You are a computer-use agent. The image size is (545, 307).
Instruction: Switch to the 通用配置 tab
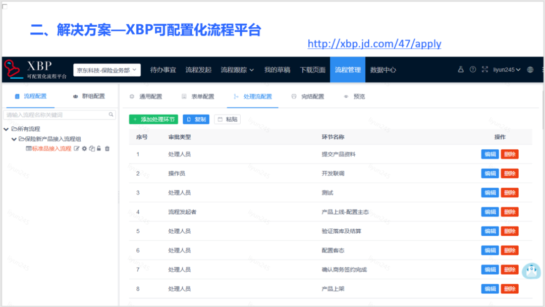pyautogui.click(x=146, y=96)
